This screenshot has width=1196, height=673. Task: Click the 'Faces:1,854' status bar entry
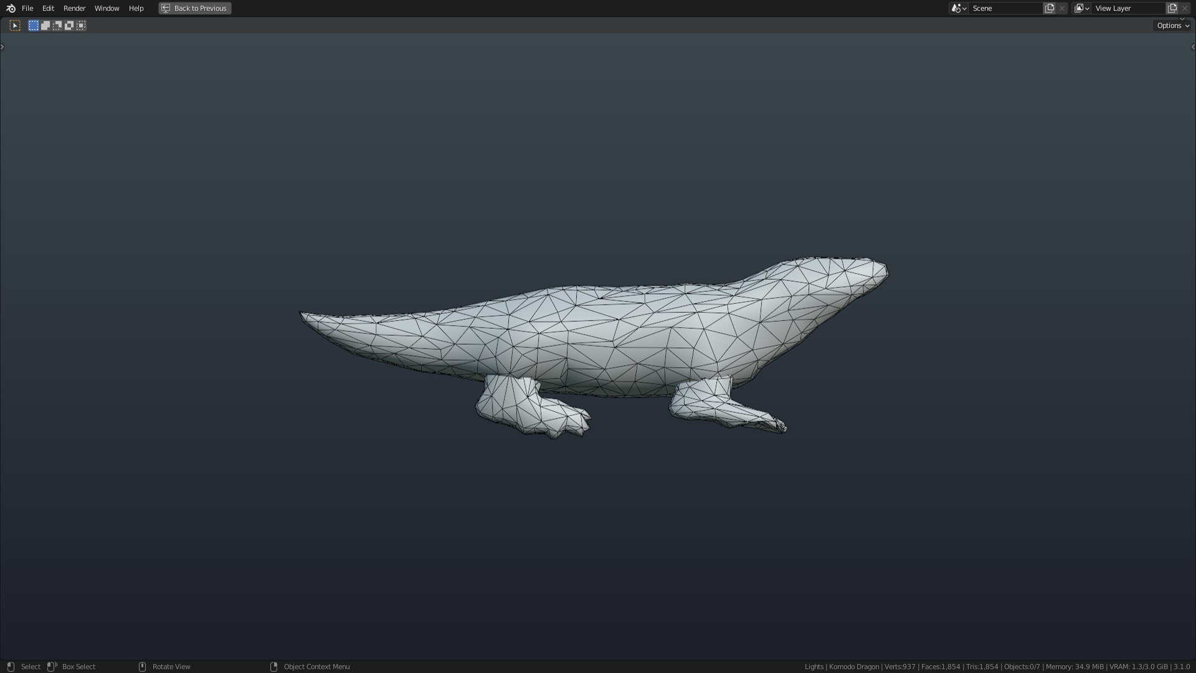coord(941,667)
